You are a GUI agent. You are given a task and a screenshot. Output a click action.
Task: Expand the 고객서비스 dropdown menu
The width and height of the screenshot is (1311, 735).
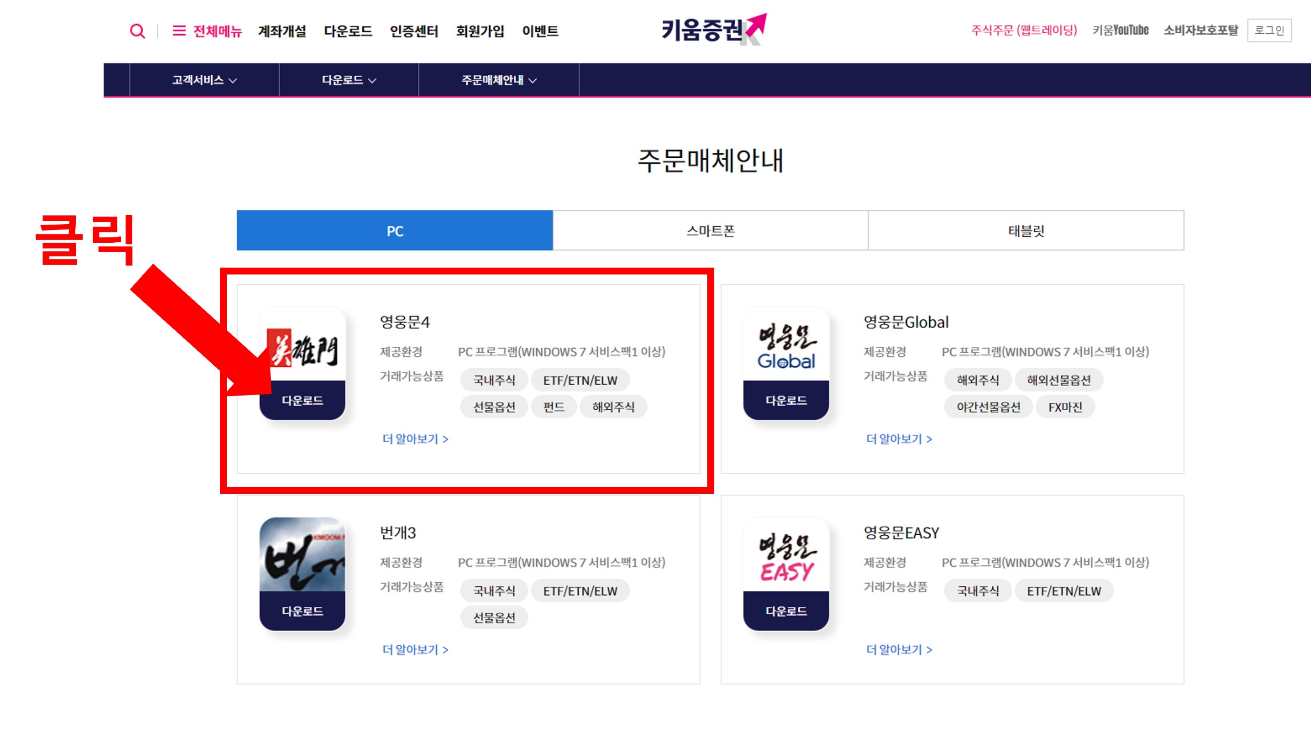point(204,80)
